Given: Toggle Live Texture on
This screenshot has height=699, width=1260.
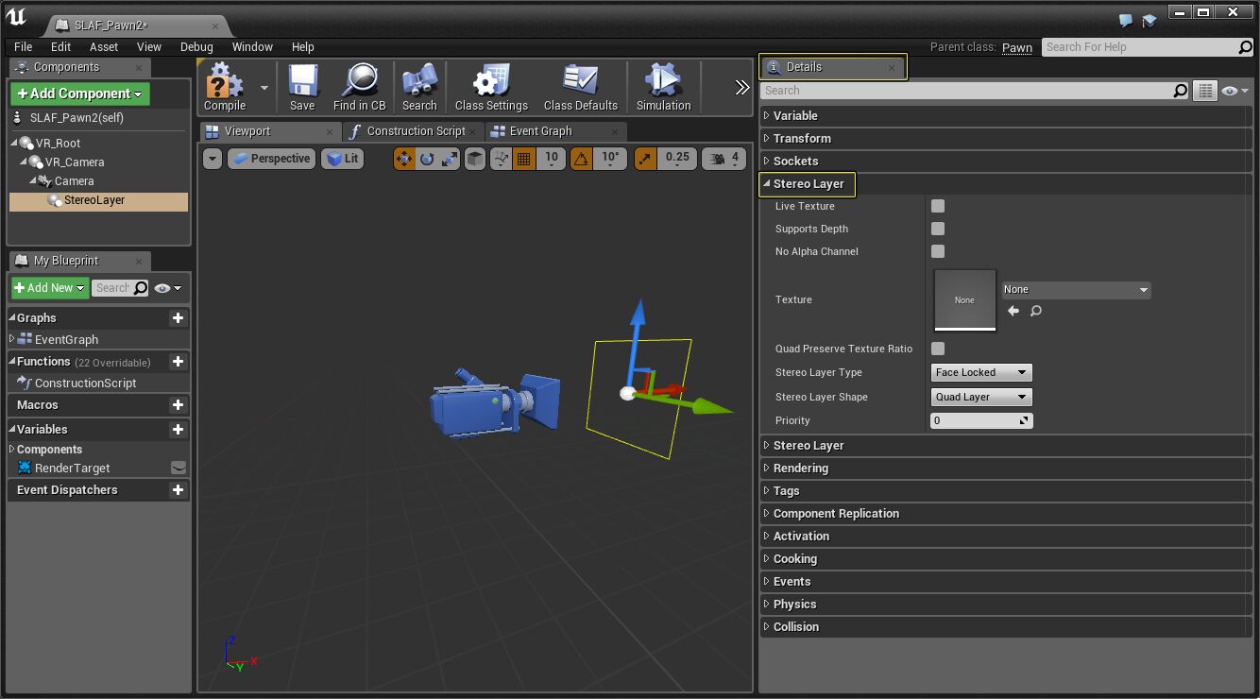Looking at the screenshot, I should coord(937,206).
